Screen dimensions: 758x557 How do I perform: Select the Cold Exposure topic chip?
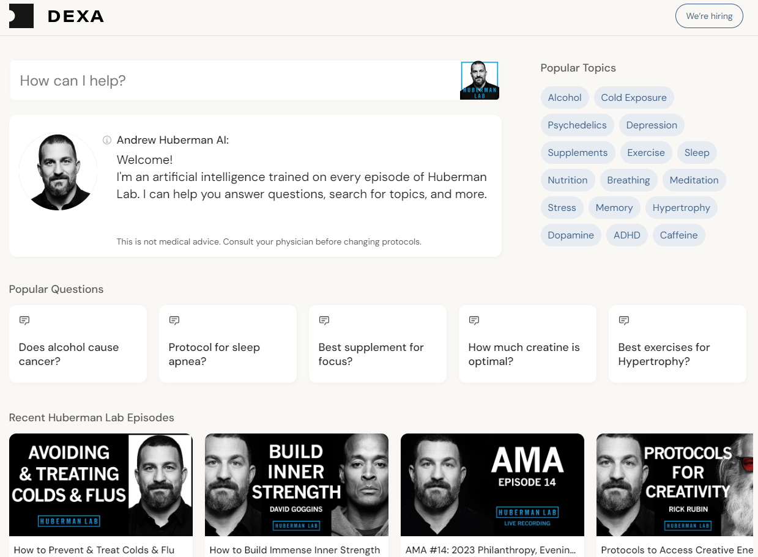634,98
